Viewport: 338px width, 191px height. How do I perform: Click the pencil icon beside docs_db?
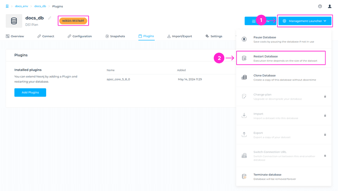coord(50,18)
